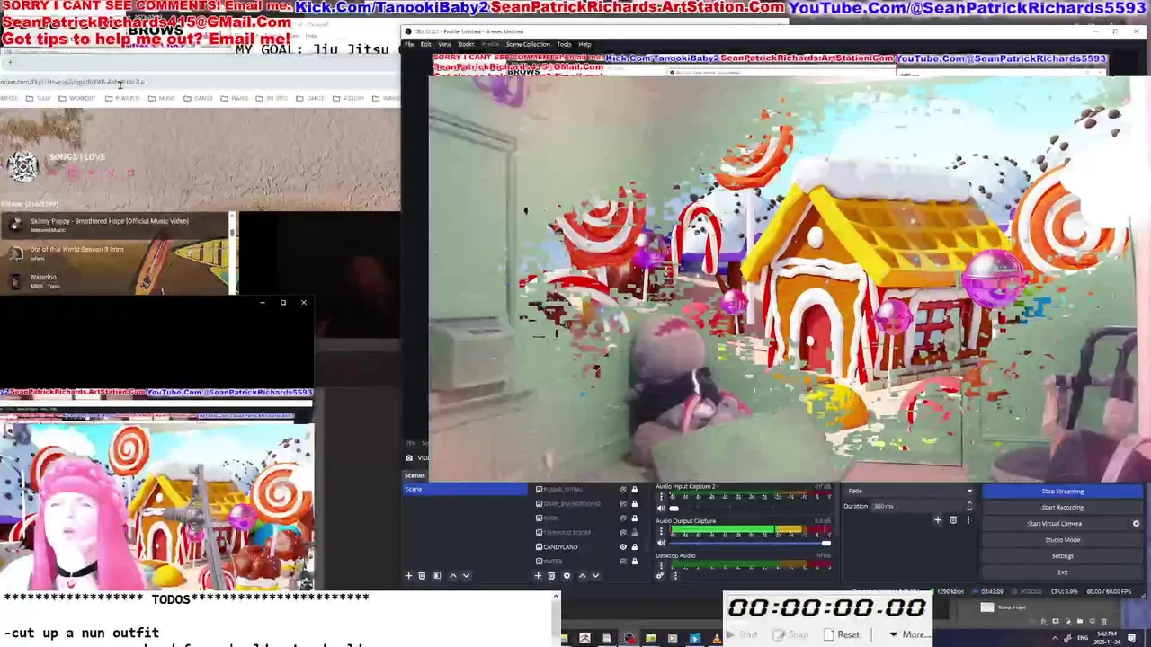Open source properties gear icon
Image resolution: width=1151 pixels, height=647 pixels.
tap(567, 576)
